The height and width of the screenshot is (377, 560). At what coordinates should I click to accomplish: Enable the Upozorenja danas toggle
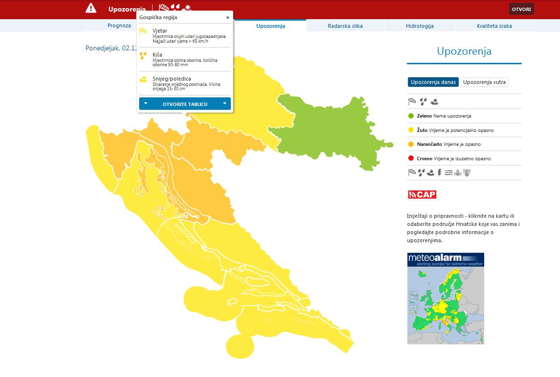tap(433, 82)
